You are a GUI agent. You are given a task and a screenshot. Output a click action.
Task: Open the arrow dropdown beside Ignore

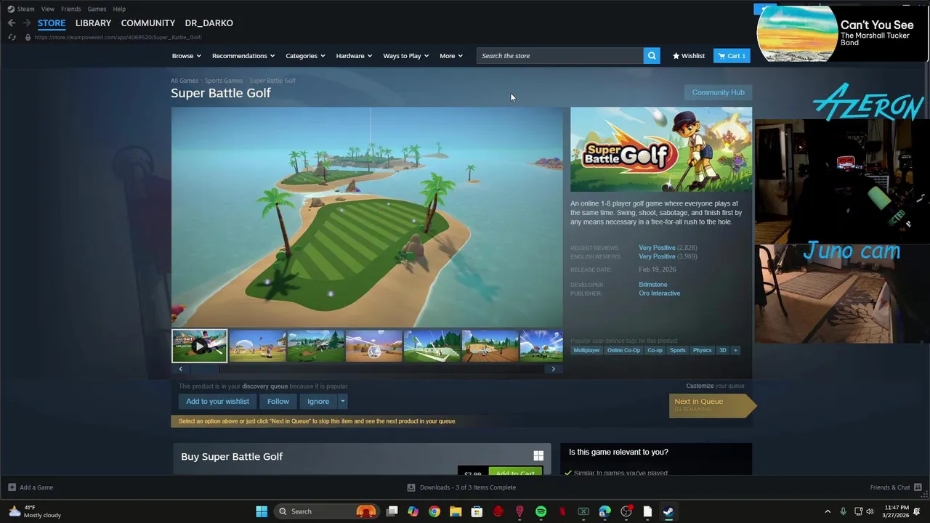tap(342, 401)
